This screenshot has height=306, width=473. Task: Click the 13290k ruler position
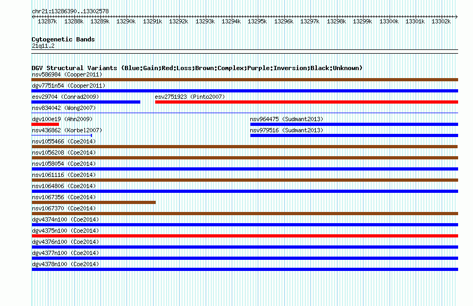coord(126,21)
